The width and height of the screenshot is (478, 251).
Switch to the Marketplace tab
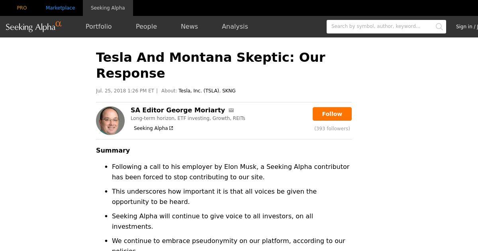pyautogui.click(x=60, y=8)
